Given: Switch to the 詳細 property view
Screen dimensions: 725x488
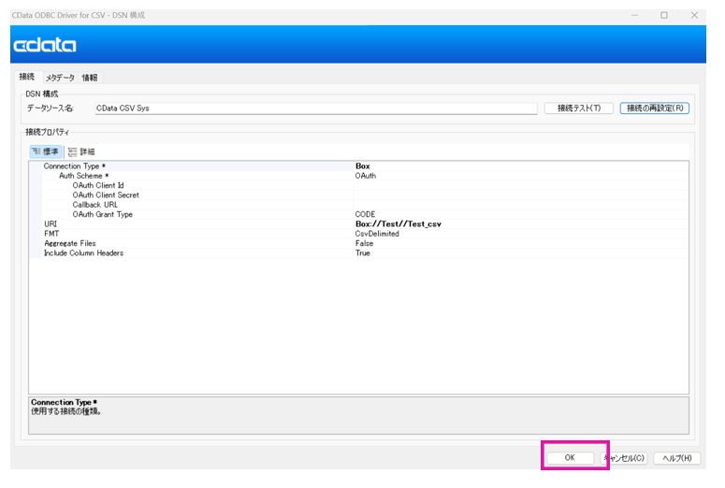Looking at the screenshot, I should [81, 151].
